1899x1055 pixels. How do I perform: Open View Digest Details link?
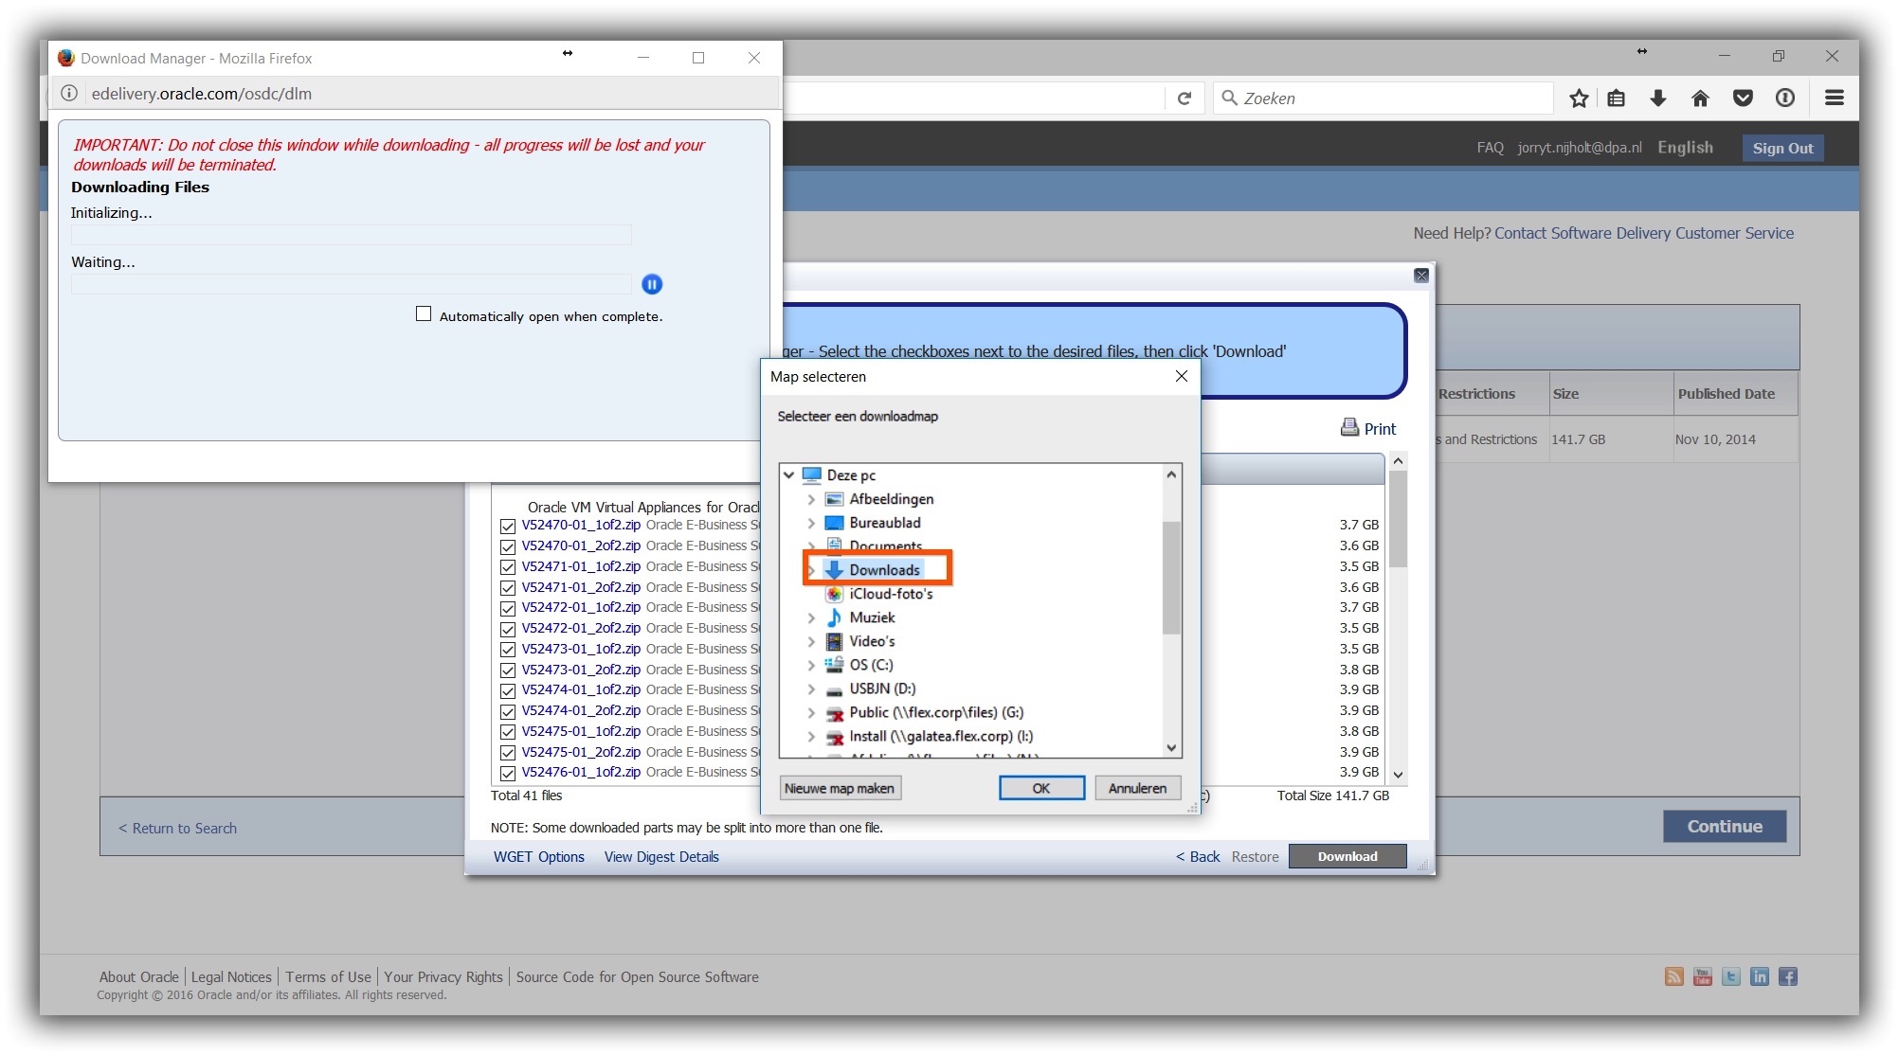tap(661, 856)
